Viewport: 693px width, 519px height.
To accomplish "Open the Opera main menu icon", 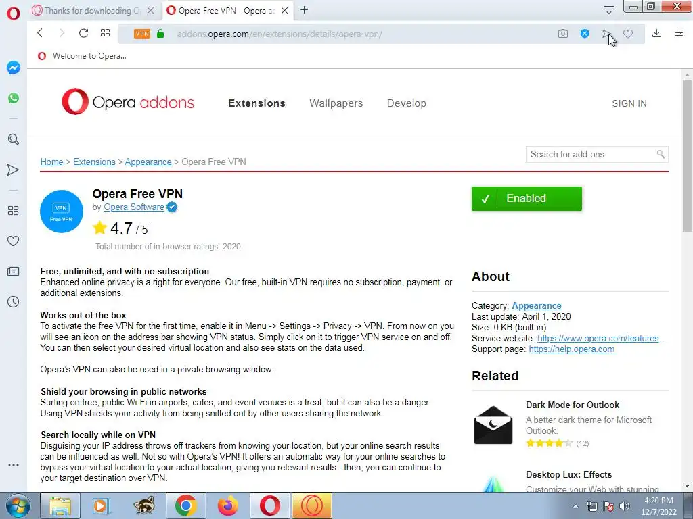I will 14,13.
